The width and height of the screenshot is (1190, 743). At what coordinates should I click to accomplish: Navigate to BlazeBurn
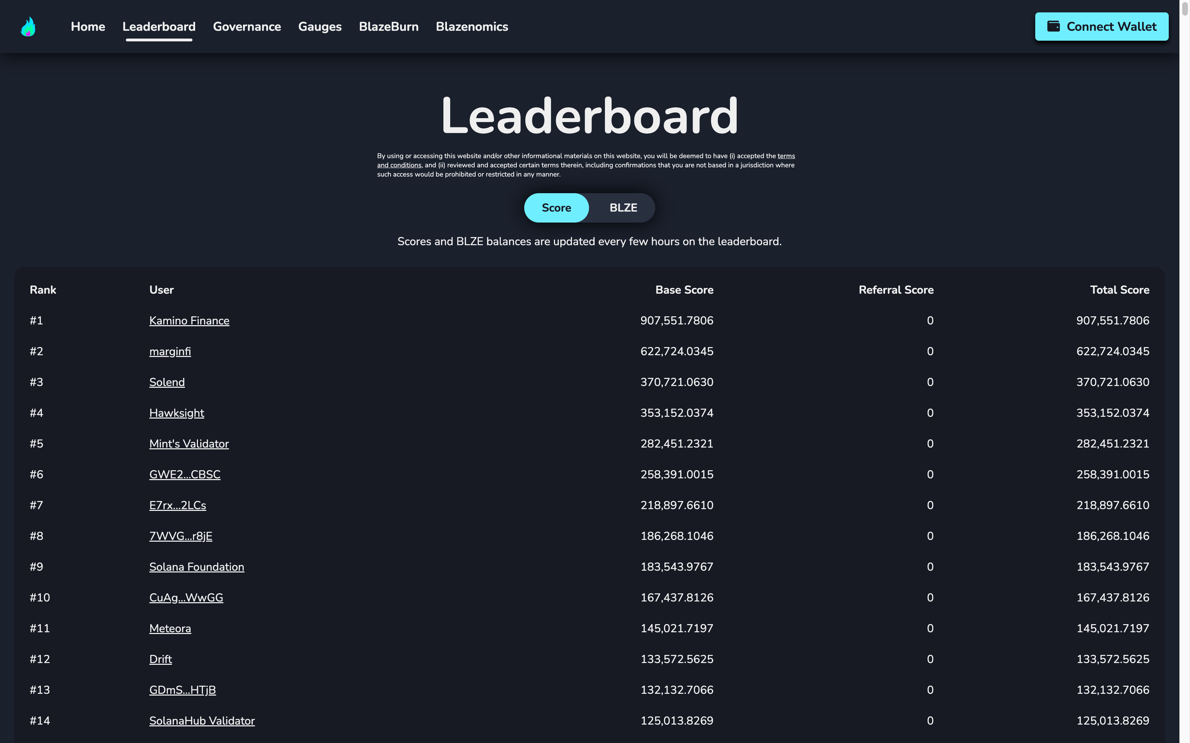tap(389, 27)
